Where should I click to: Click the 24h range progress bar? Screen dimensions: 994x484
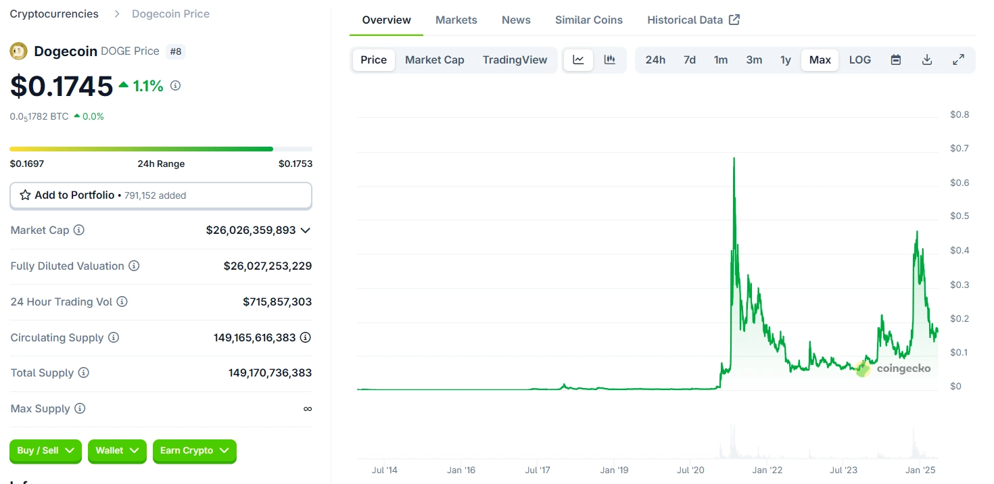point(161,149)
